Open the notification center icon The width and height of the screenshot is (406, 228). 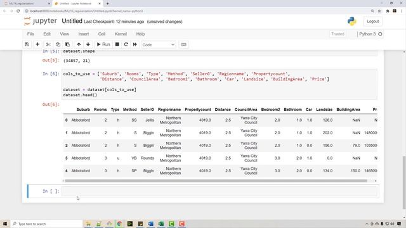click(399, 224)
